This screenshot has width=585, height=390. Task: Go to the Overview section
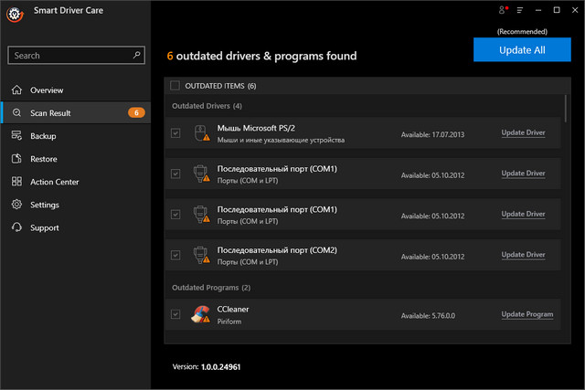pos(47,90)
